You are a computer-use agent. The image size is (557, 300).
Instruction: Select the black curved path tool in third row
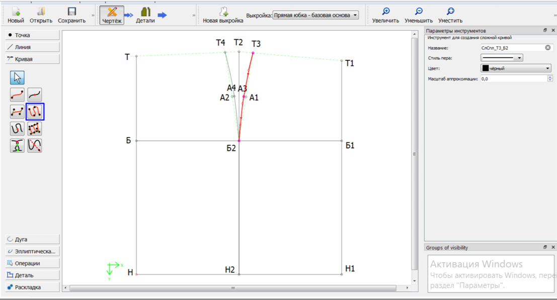tap(18, 129)
